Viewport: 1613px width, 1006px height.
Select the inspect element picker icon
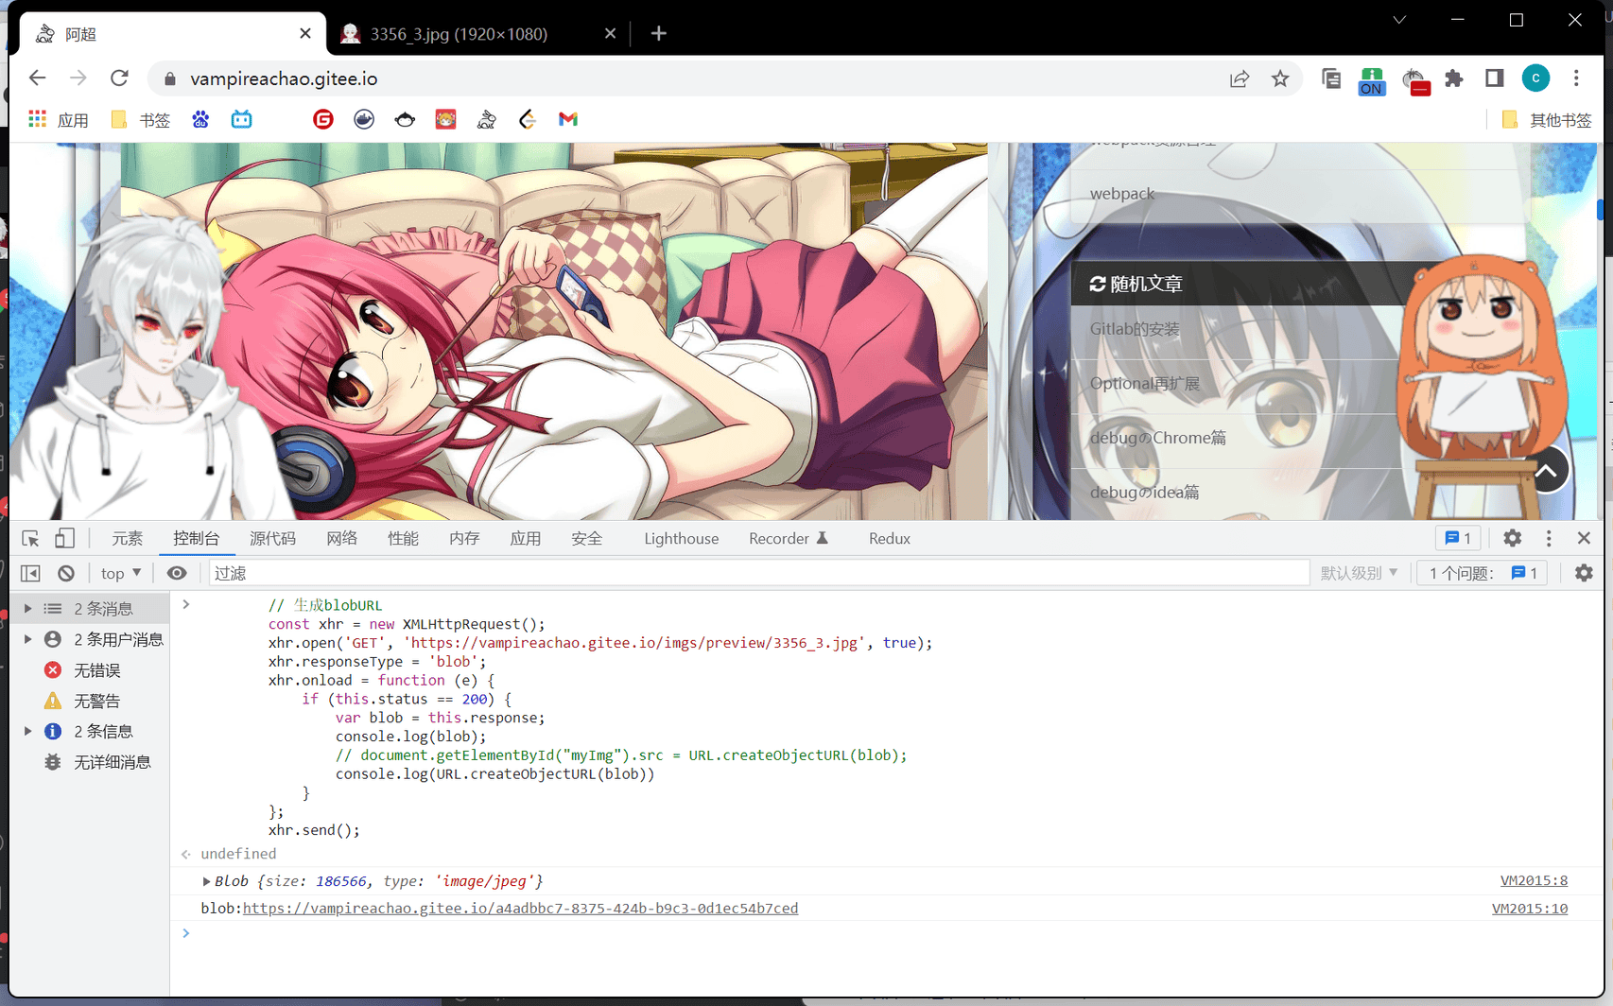[30, 539]
